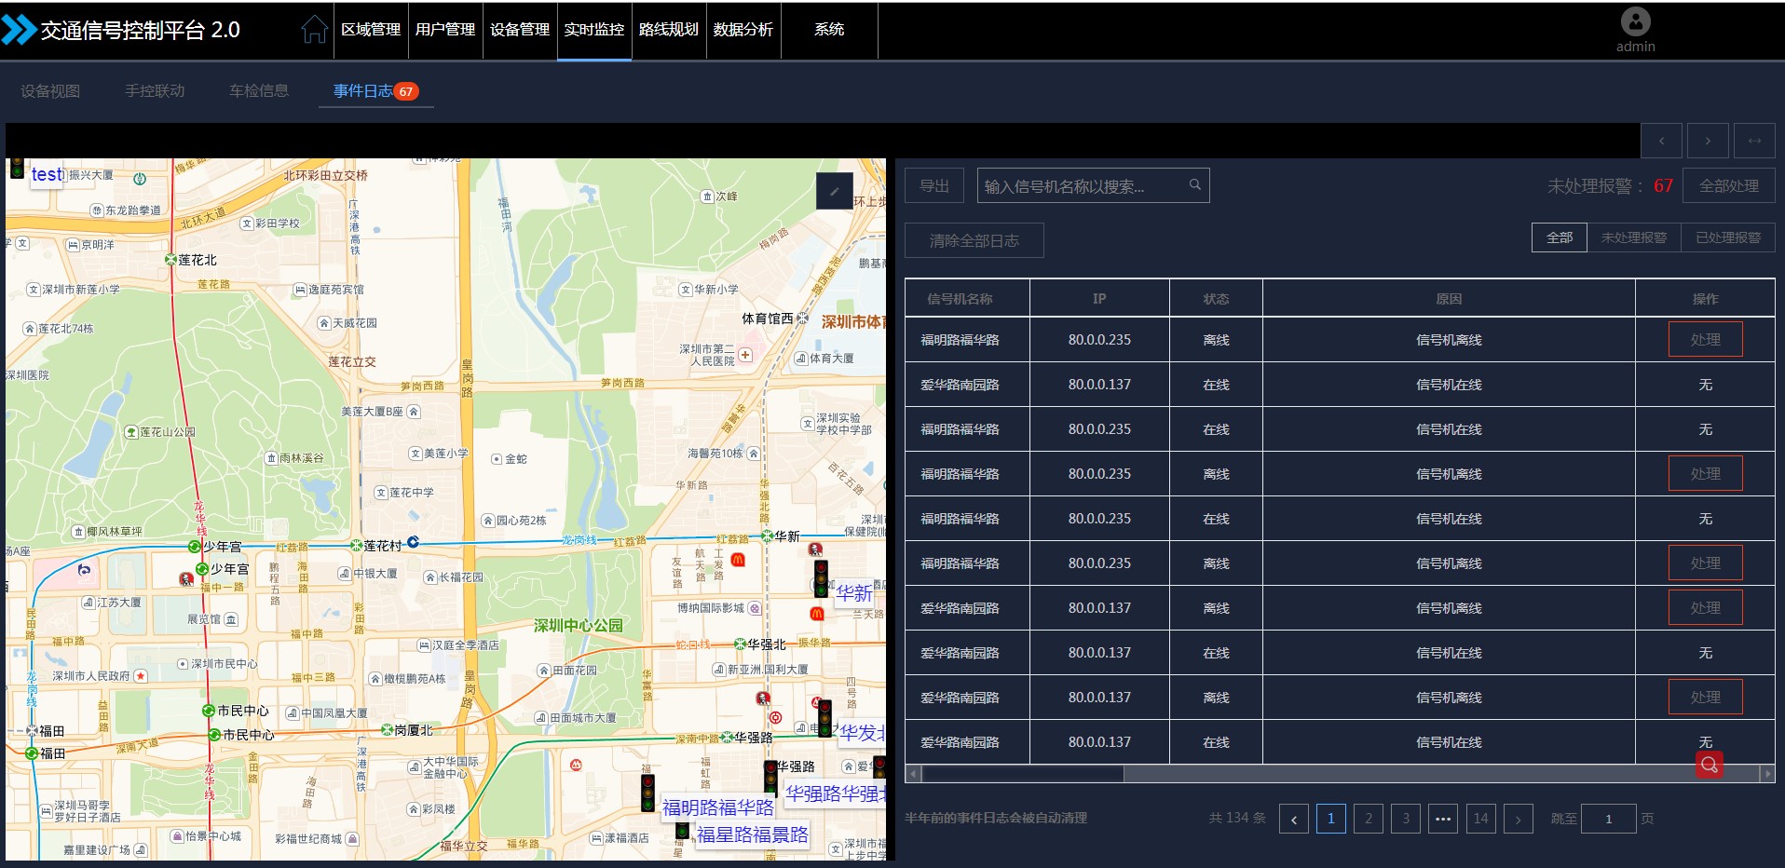Click the search magnifier in signal name field

coord(1194,185)
